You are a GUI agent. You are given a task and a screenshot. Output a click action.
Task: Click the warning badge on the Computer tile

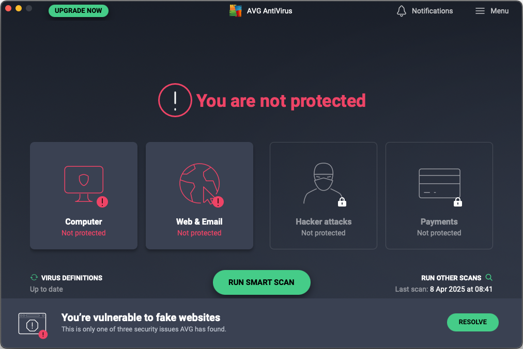coord(102,202)
